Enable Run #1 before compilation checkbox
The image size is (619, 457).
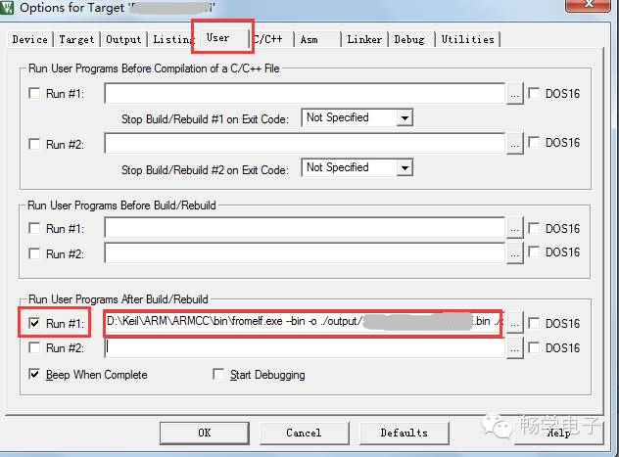click(34, 93)
